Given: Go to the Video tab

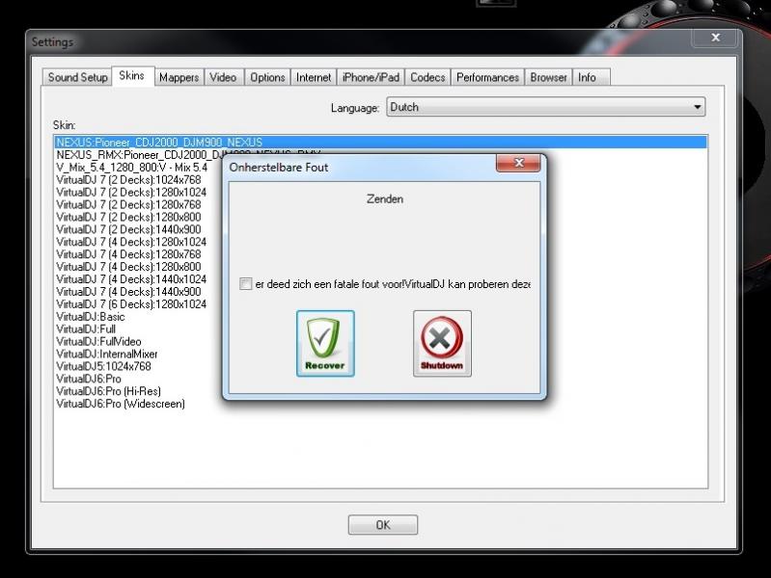Looking at the screenshot, I should pyautogui.click(x=223, y=78).
